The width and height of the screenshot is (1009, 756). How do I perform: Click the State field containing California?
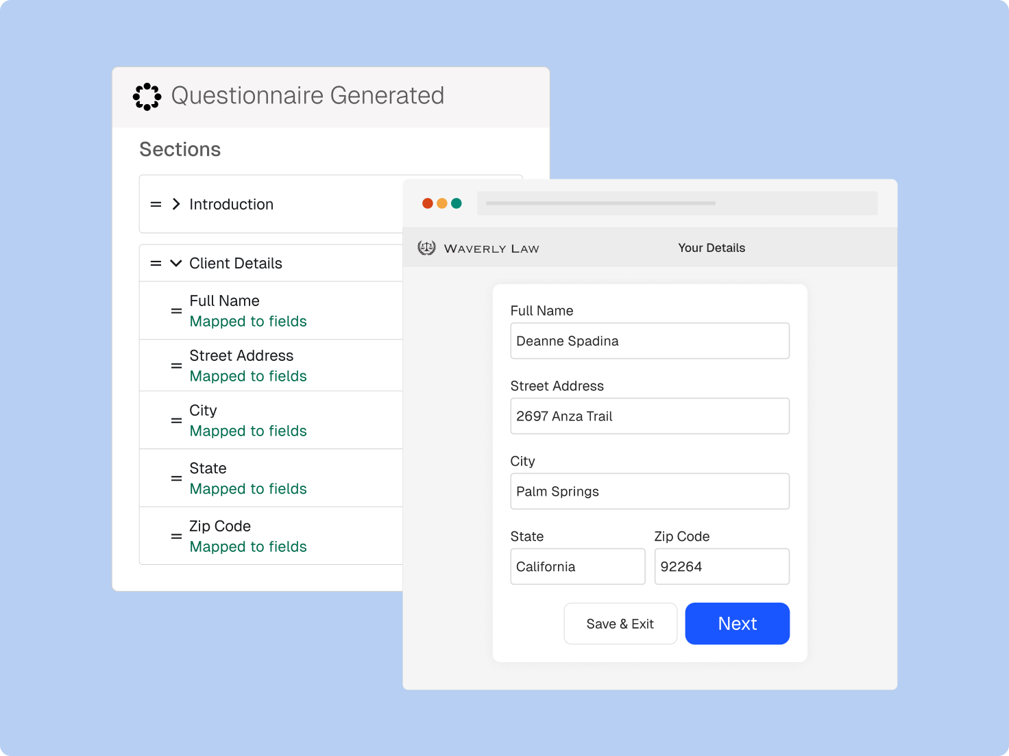[578, 566]
